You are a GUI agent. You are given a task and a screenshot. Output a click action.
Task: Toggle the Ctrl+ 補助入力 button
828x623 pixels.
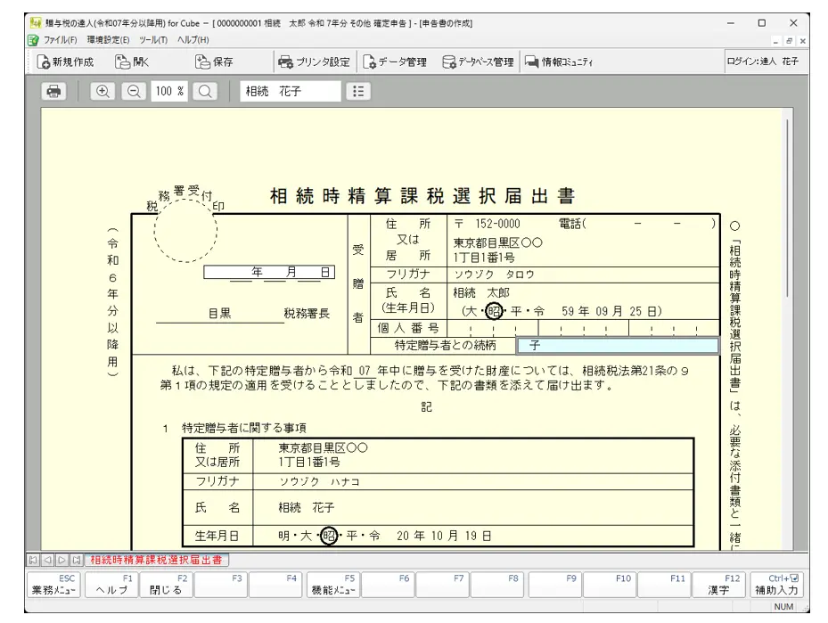pos(778,585)
